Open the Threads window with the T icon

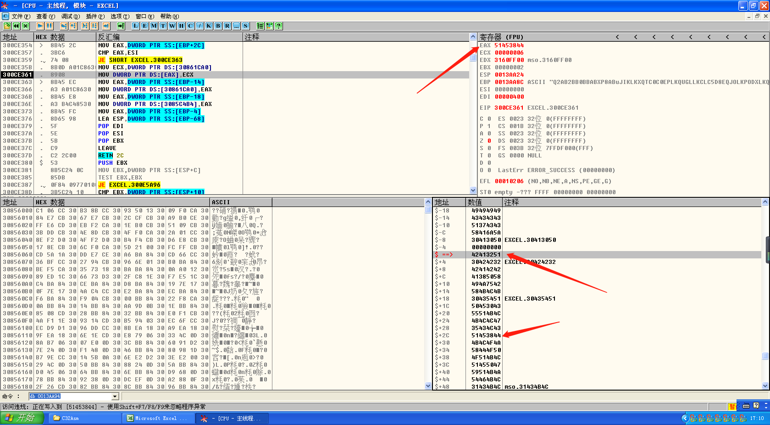coord(163,26)
